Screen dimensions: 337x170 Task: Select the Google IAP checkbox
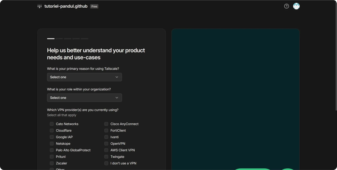click(52, 137)
